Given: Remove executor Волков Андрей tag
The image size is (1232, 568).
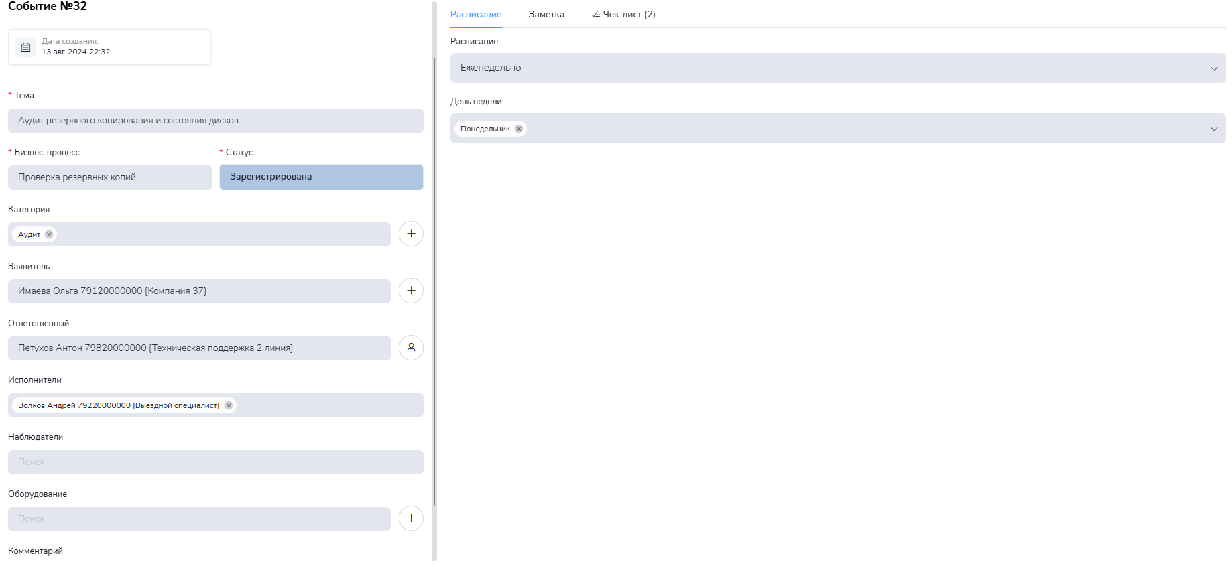Looking at the screenshot, I should pyautogui.click(x=229, y=405).
